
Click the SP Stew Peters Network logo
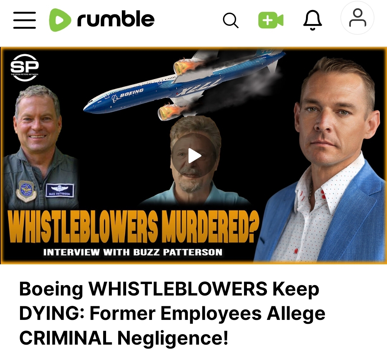(24, 67)
